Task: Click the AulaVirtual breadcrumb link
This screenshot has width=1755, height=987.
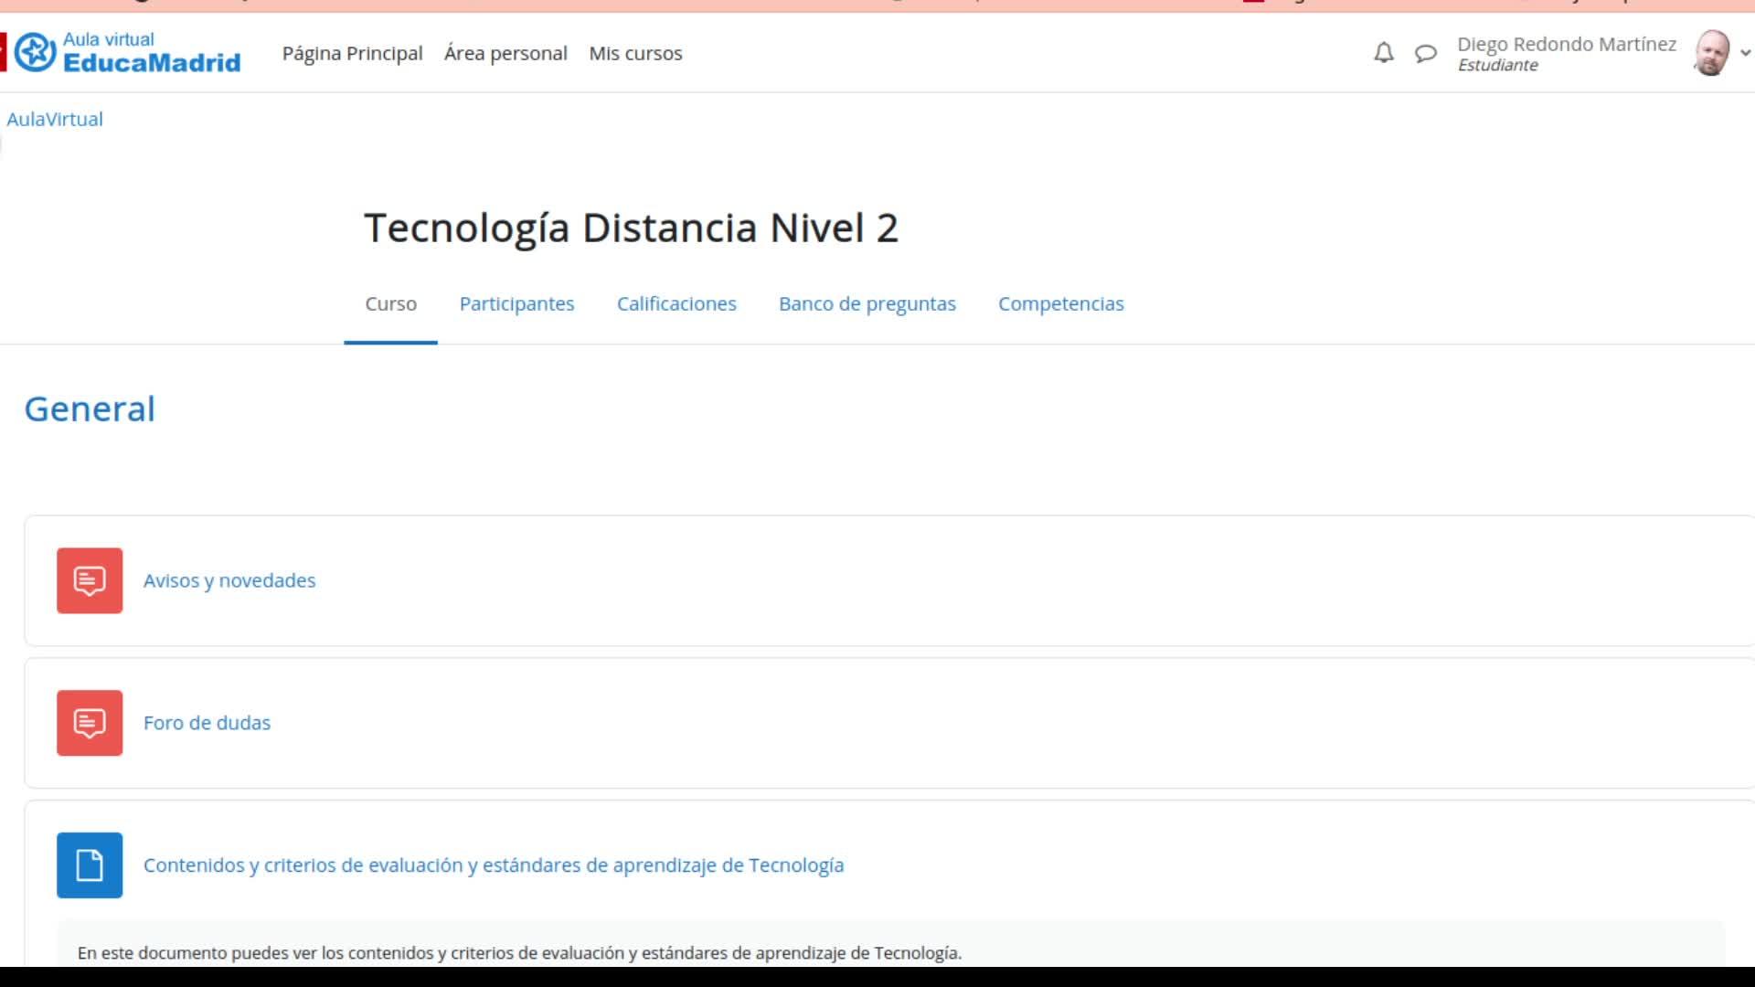Action: point(55,119)
